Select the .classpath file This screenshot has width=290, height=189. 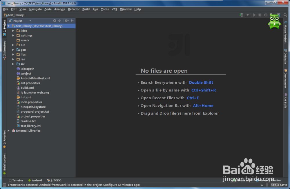tap(25, 69)
